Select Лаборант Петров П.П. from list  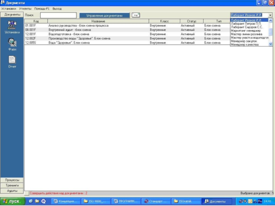pyautogui.click(x=246, y=24)
